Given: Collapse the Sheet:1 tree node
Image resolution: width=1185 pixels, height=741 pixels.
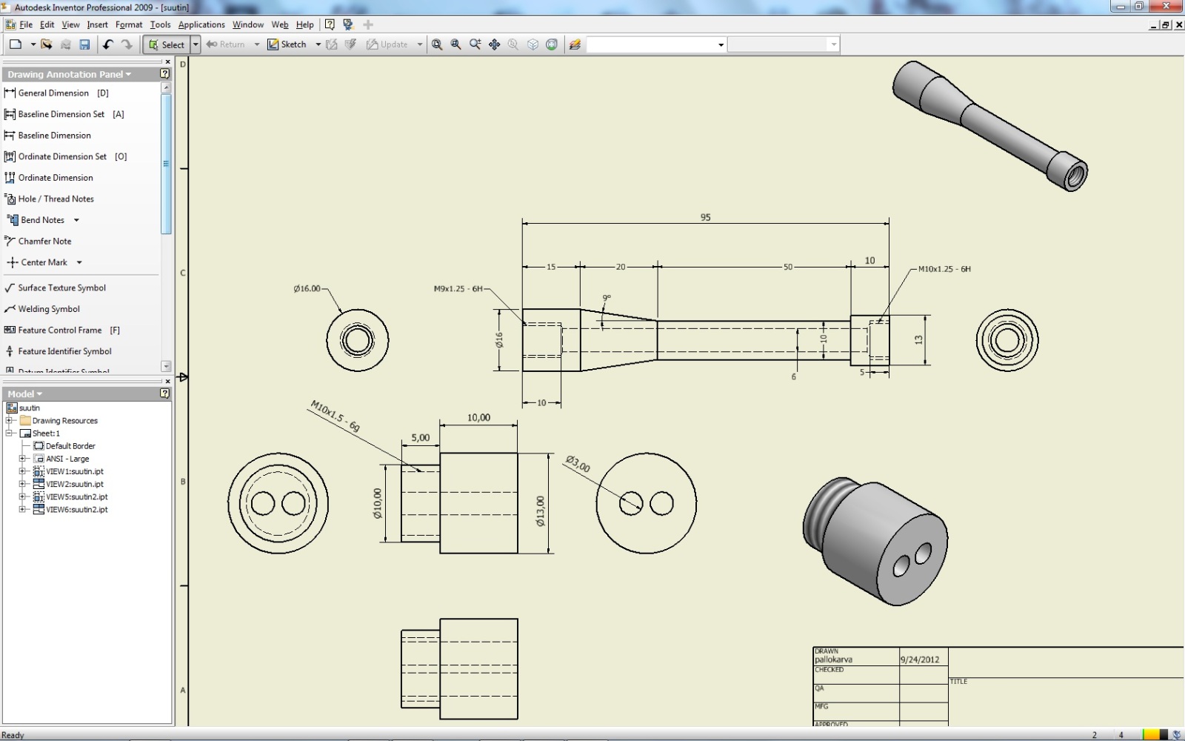Looking at the screenshot, I should click(10, 433).
